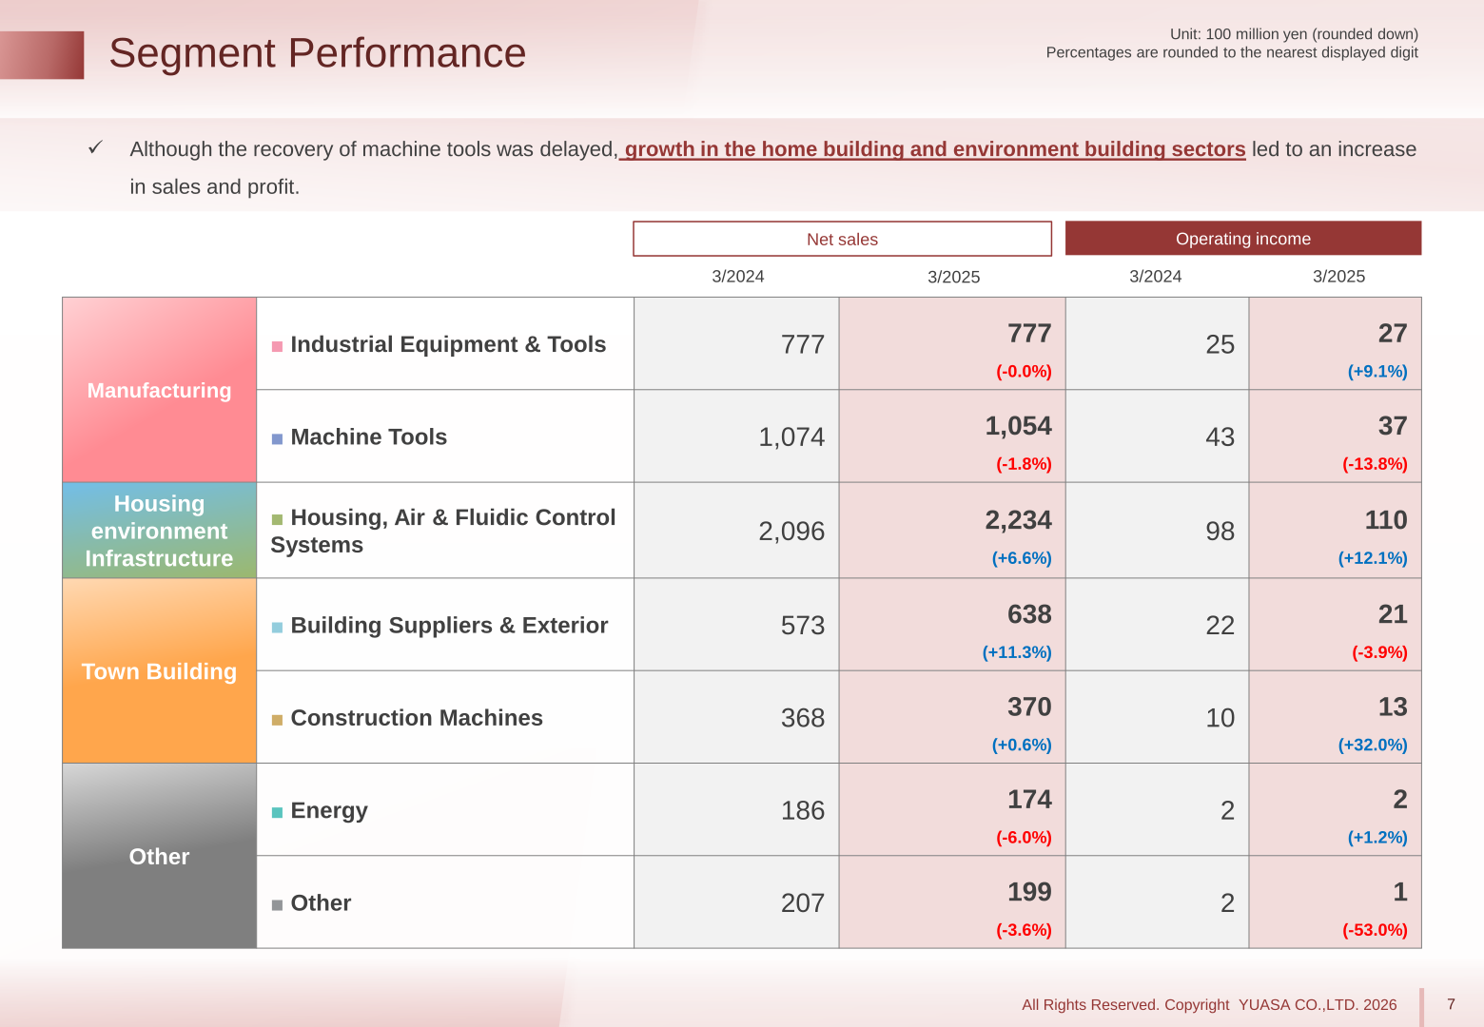
Task: Click the 98 operating income value
Action: coord(1220,531)
